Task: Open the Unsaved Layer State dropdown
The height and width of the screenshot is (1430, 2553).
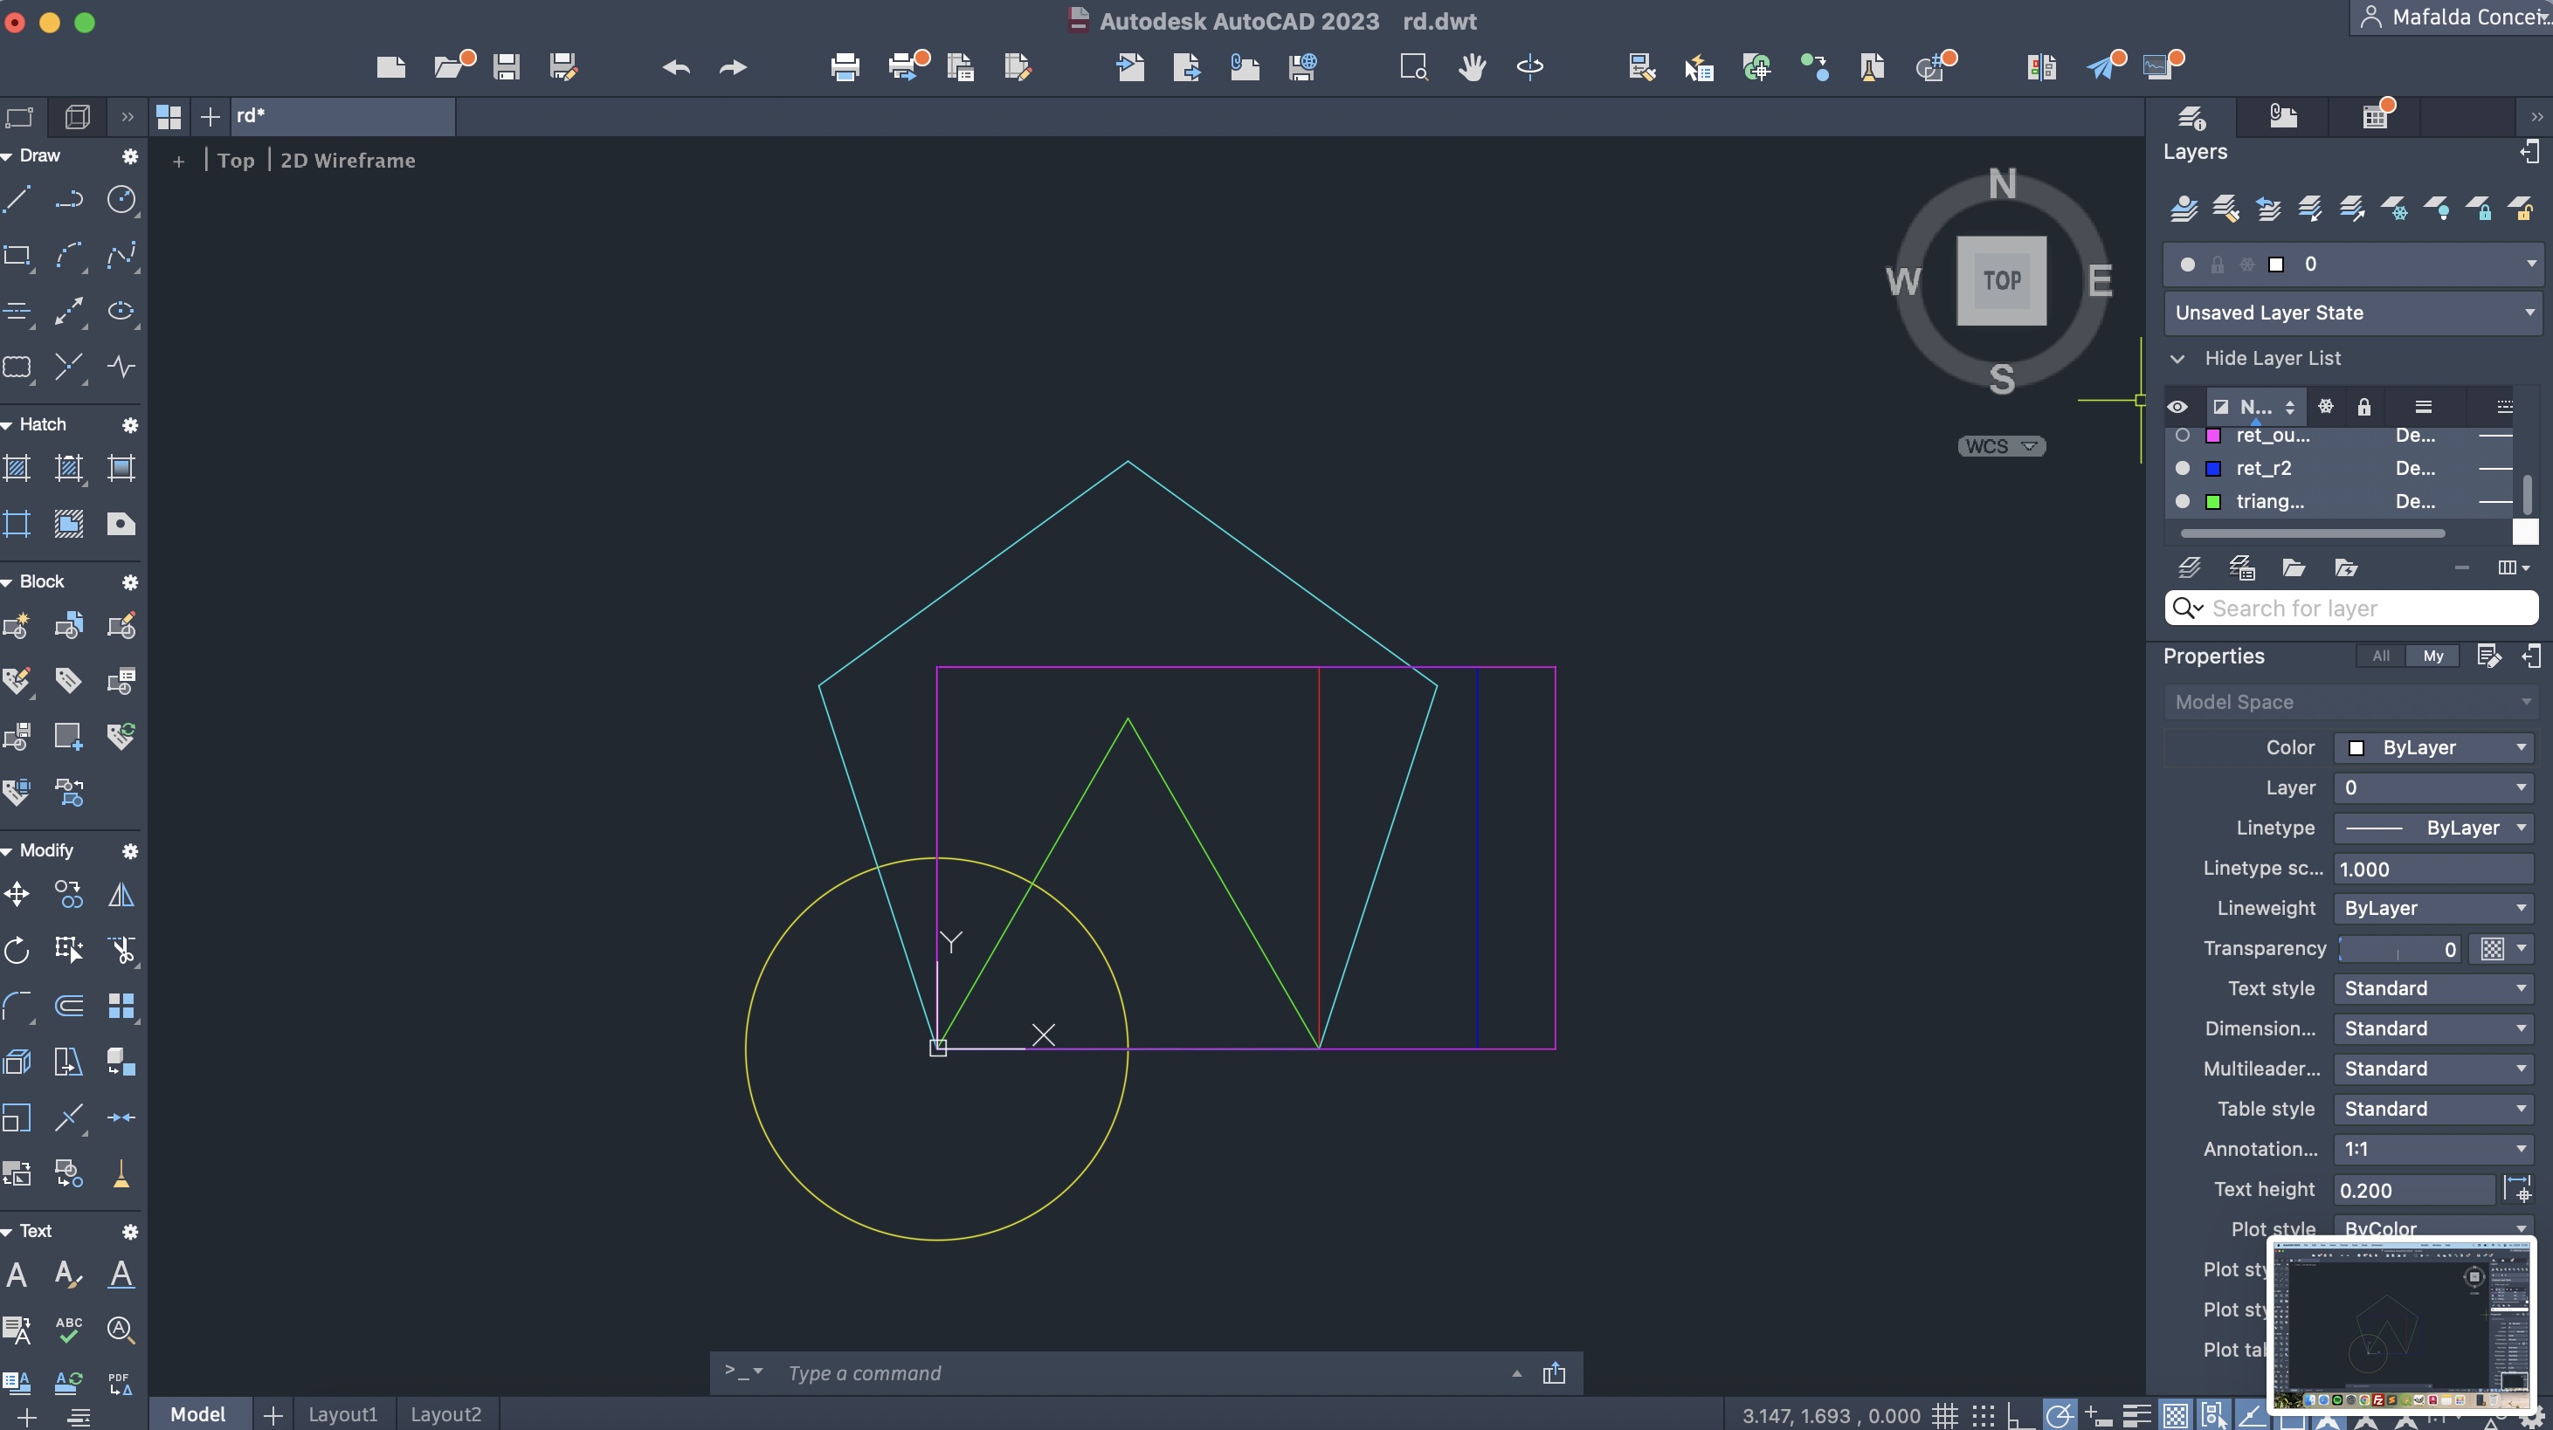Action: [2351, 313]
